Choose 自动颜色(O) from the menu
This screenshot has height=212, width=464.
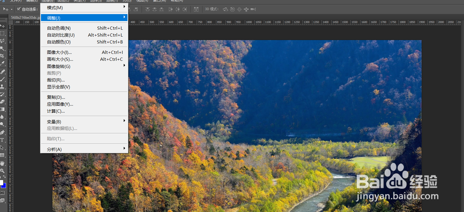pos(84,42)
